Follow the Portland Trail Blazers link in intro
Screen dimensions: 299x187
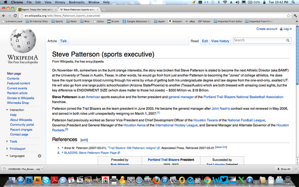pos(219,97)
